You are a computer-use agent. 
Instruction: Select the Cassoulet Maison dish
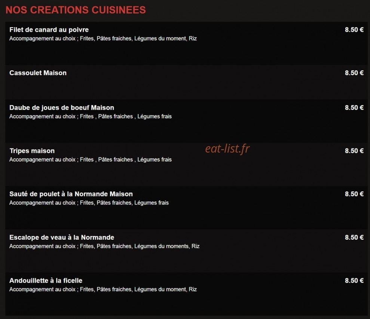pos(38,73)
